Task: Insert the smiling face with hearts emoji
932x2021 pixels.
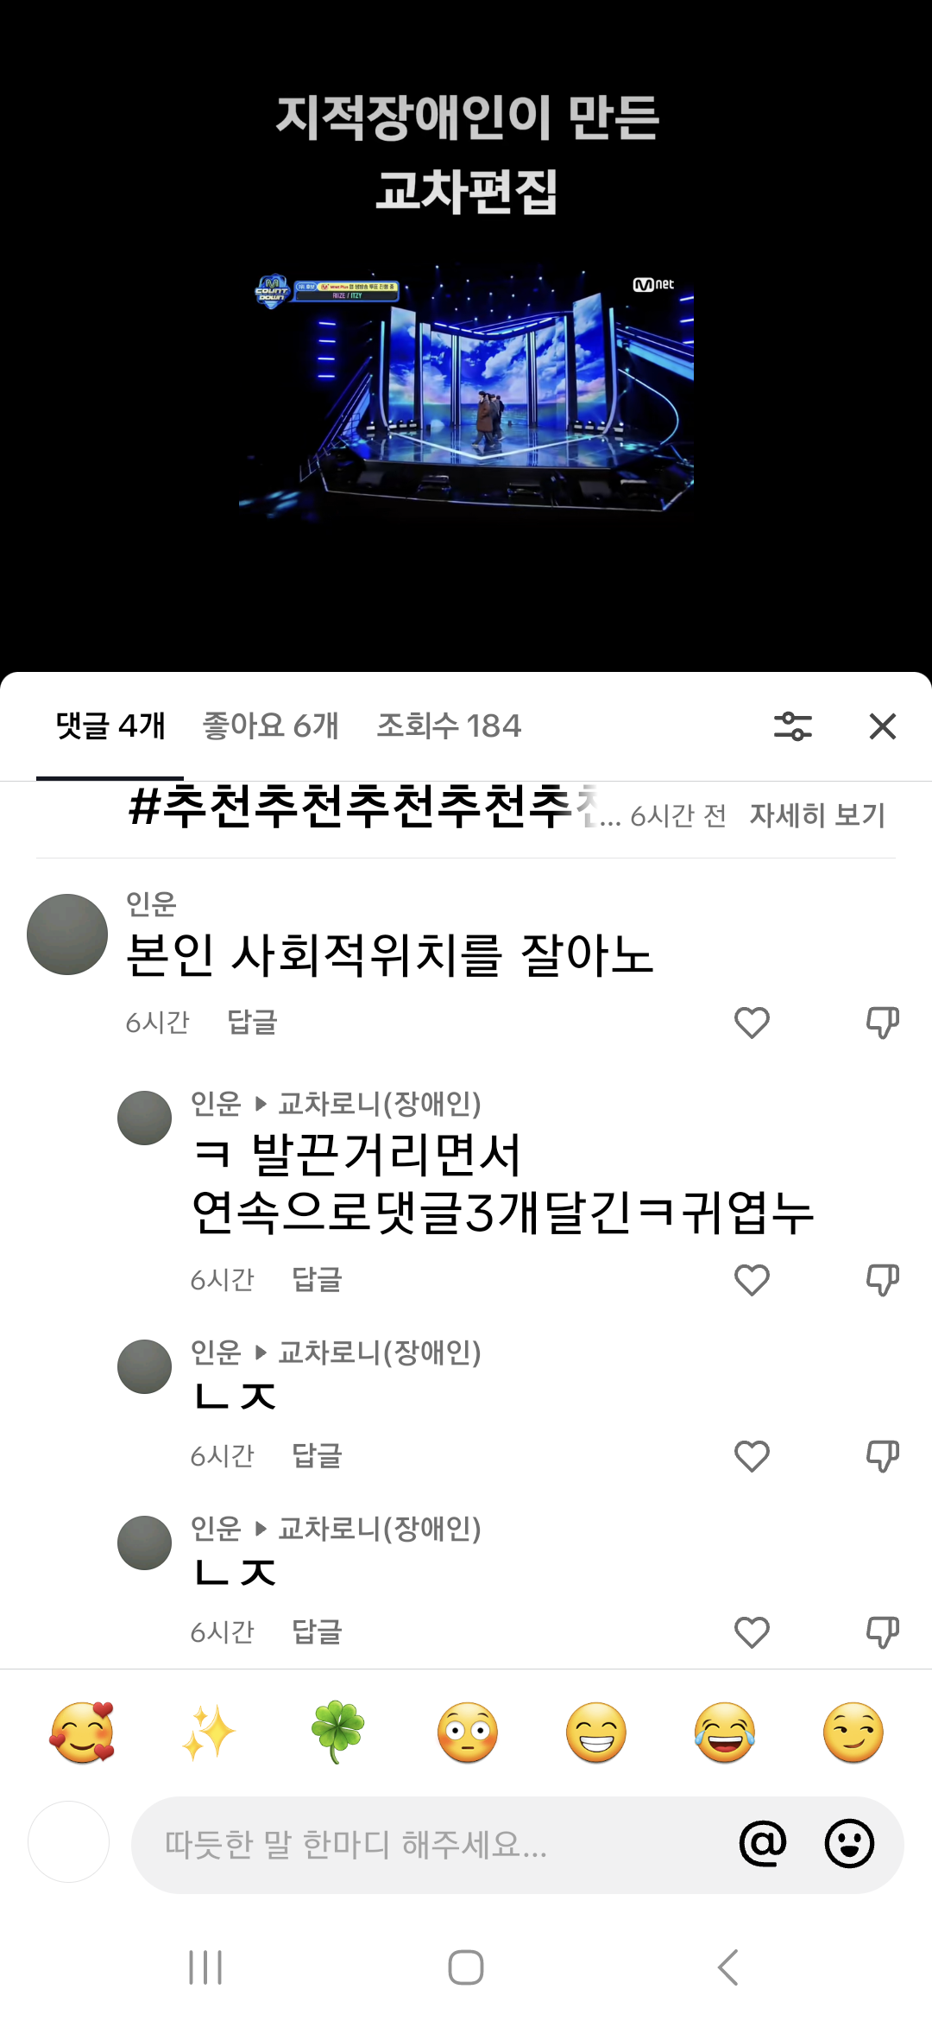Action: [82, 1733]
